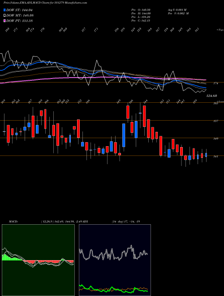Click the Pre V: 0.002 M value
224x296 pixels.
(x=178, y=13)
